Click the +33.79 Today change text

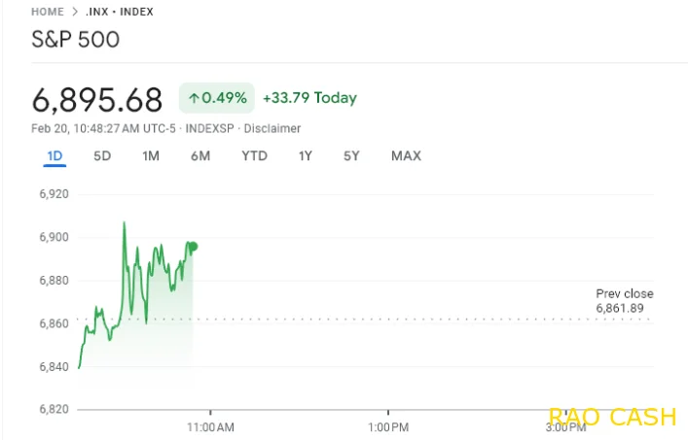(x=309, y=98)
